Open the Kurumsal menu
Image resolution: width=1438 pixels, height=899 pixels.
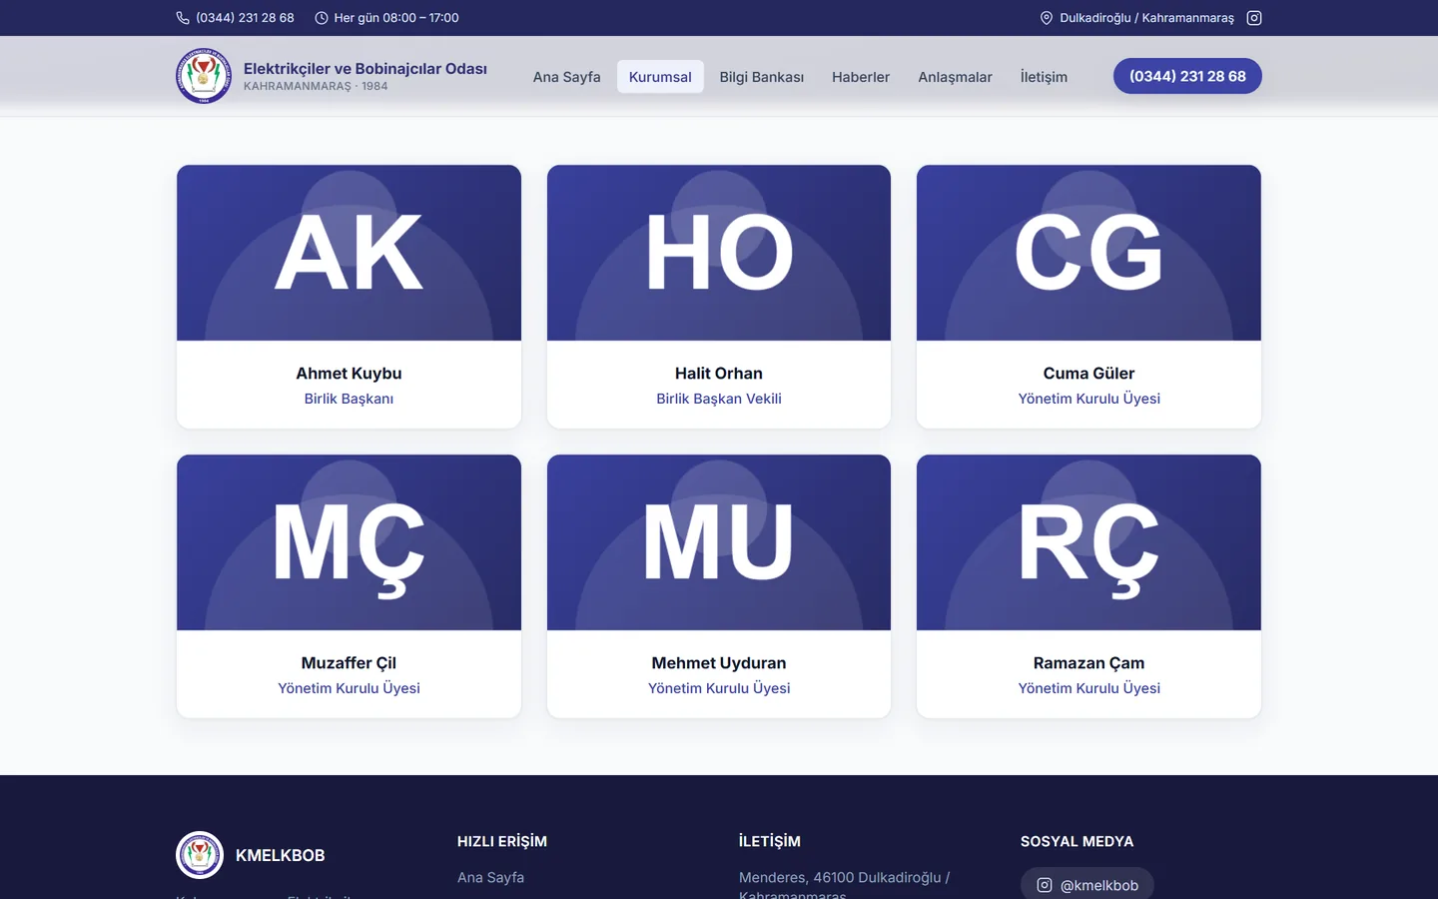point(660,77)
